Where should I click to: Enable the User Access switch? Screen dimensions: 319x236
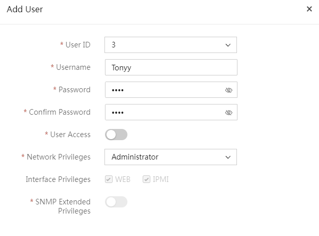(116, 135)
